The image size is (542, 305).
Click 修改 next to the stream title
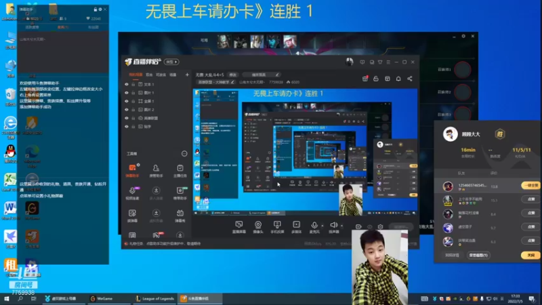click(x=233, y=75)
